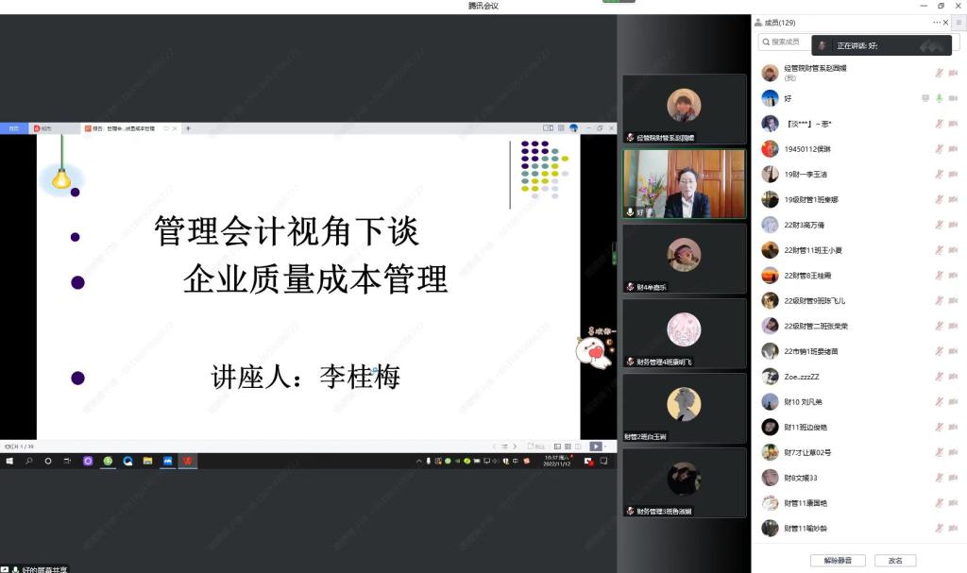Click the 解除静音 unmute button
This screenshot has height=573, width=967.
[838, 560]
